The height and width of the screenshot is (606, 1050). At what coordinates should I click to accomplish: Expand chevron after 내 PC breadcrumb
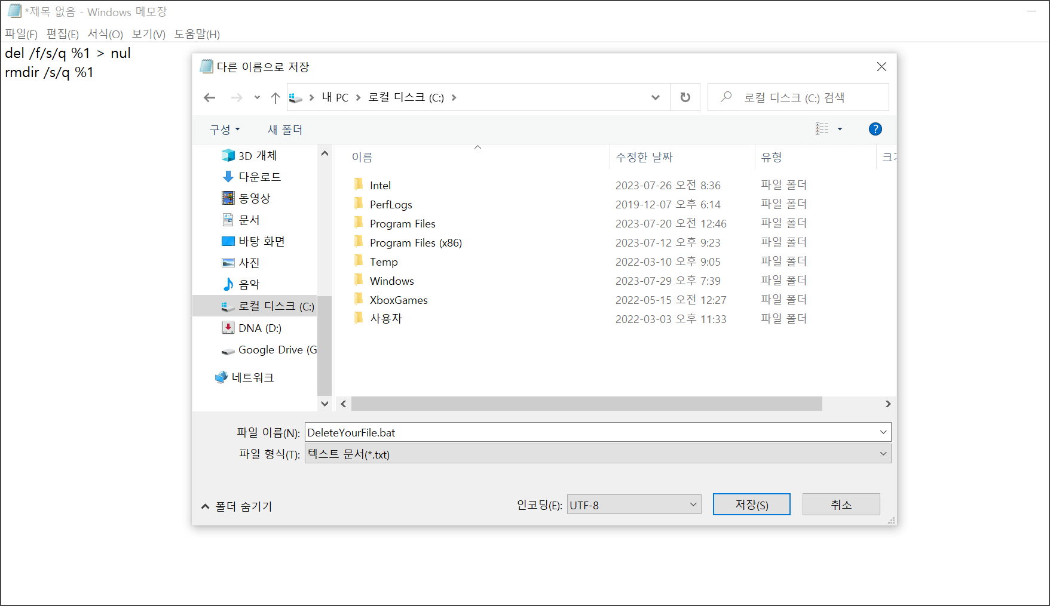[358, 97]
